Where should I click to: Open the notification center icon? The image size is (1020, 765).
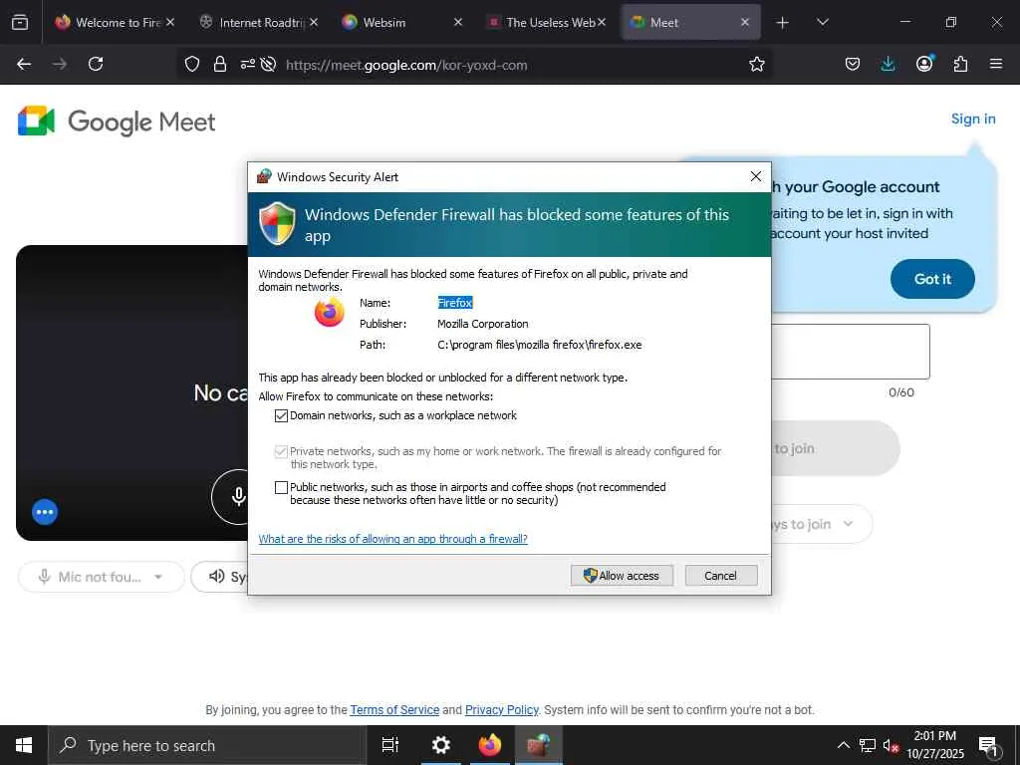[988, 745]
